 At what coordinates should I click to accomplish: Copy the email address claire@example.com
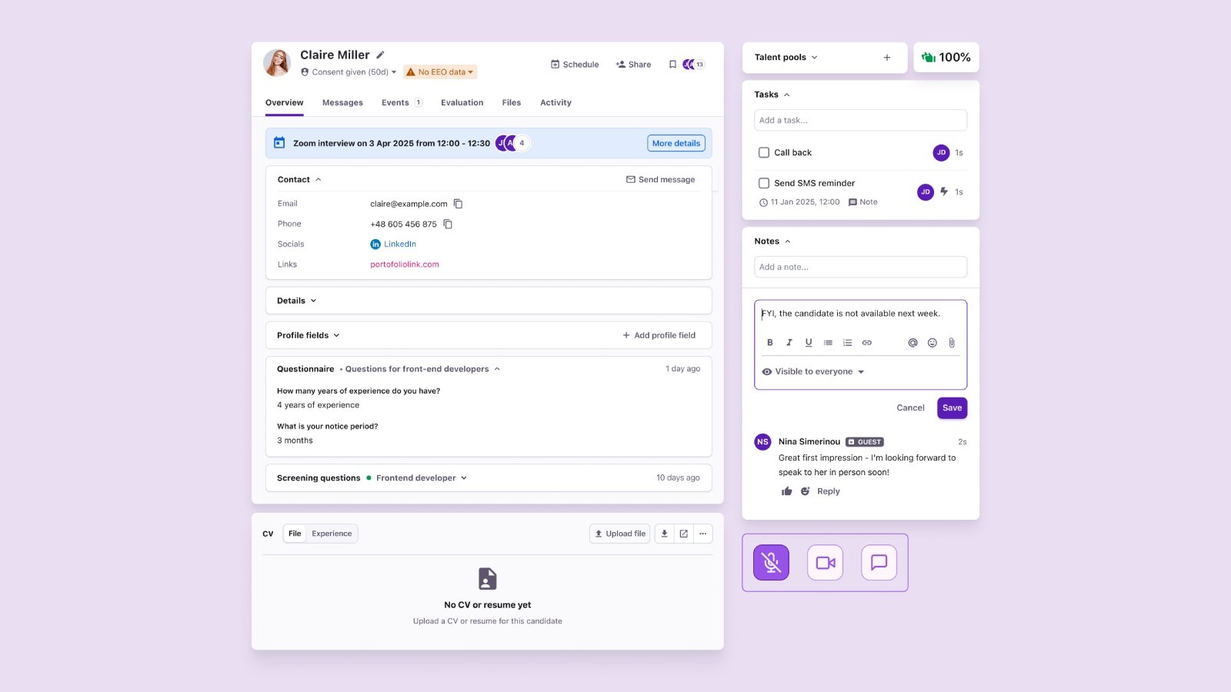[458, 204]
